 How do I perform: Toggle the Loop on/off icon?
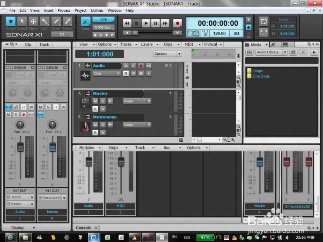[264, 22]
